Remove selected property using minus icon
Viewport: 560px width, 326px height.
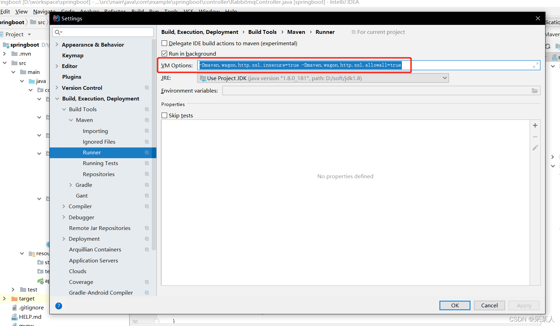click(x=535, y=136)
